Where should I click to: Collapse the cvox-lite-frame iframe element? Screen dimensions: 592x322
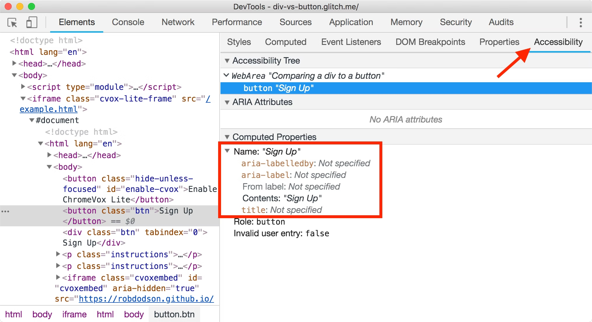pos(23,99)
